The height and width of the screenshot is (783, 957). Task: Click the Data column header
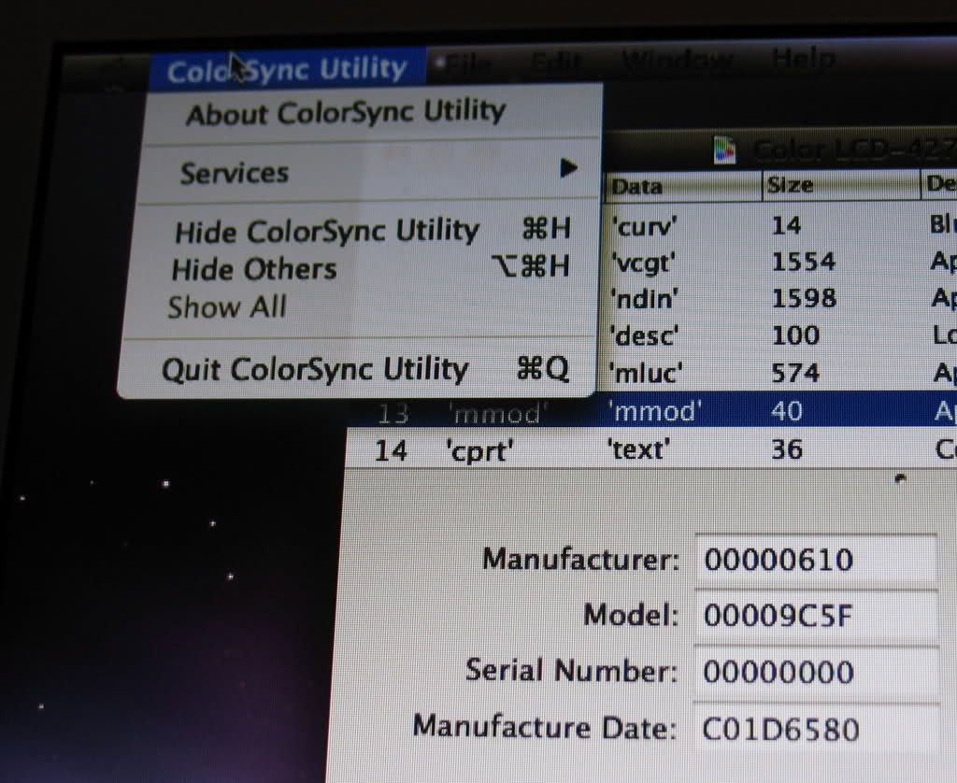[683, 186]
